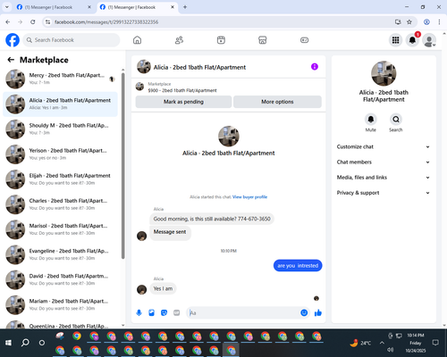Expand Chat members section
This screenshot has height=357, width=447.
coord(384,162)
